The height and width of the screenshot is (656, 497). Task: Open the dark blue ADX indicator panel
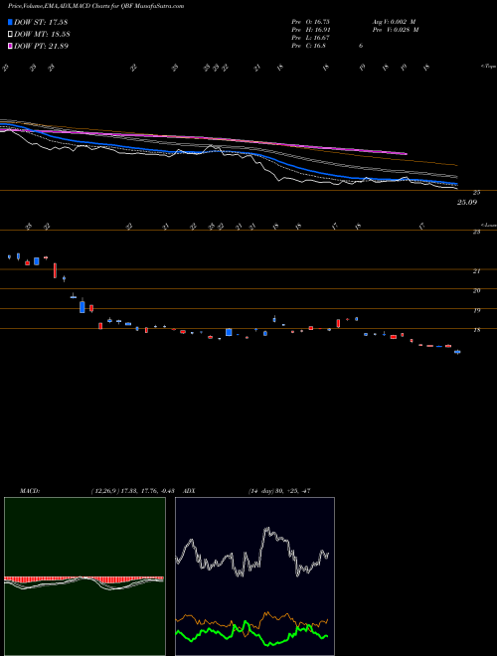(254, 576)
